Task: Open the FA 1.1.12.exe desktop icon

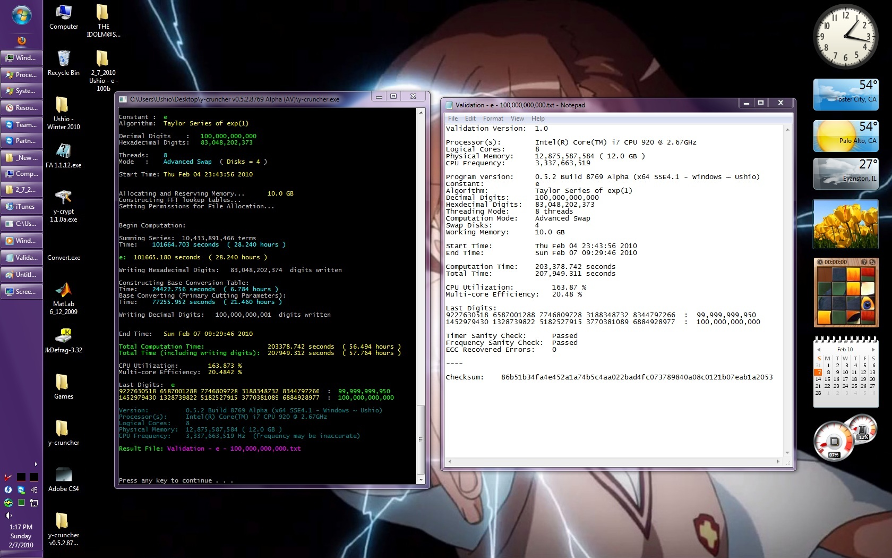Action: coord(63,152)
